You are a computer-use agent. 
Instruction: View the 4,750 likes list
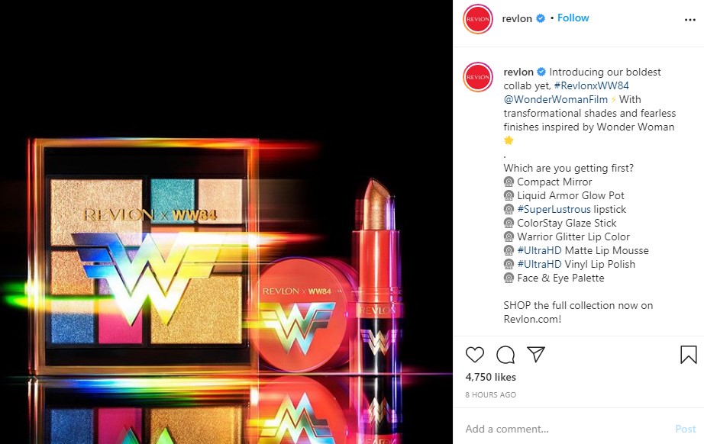(491, 377)
